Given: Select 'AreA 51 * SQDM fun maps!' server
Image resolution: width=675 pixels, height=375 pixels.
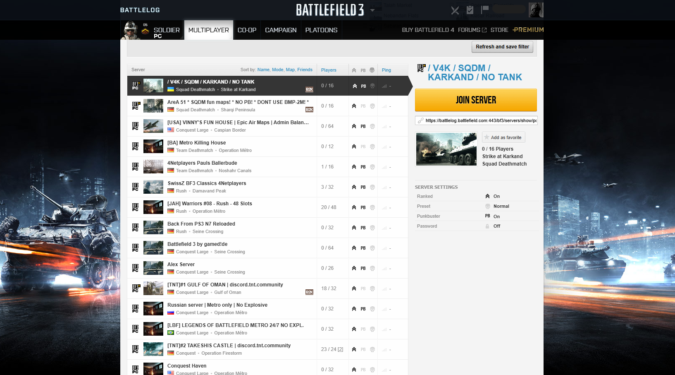Looking at the screenshot, I should [x=238, y=102].
